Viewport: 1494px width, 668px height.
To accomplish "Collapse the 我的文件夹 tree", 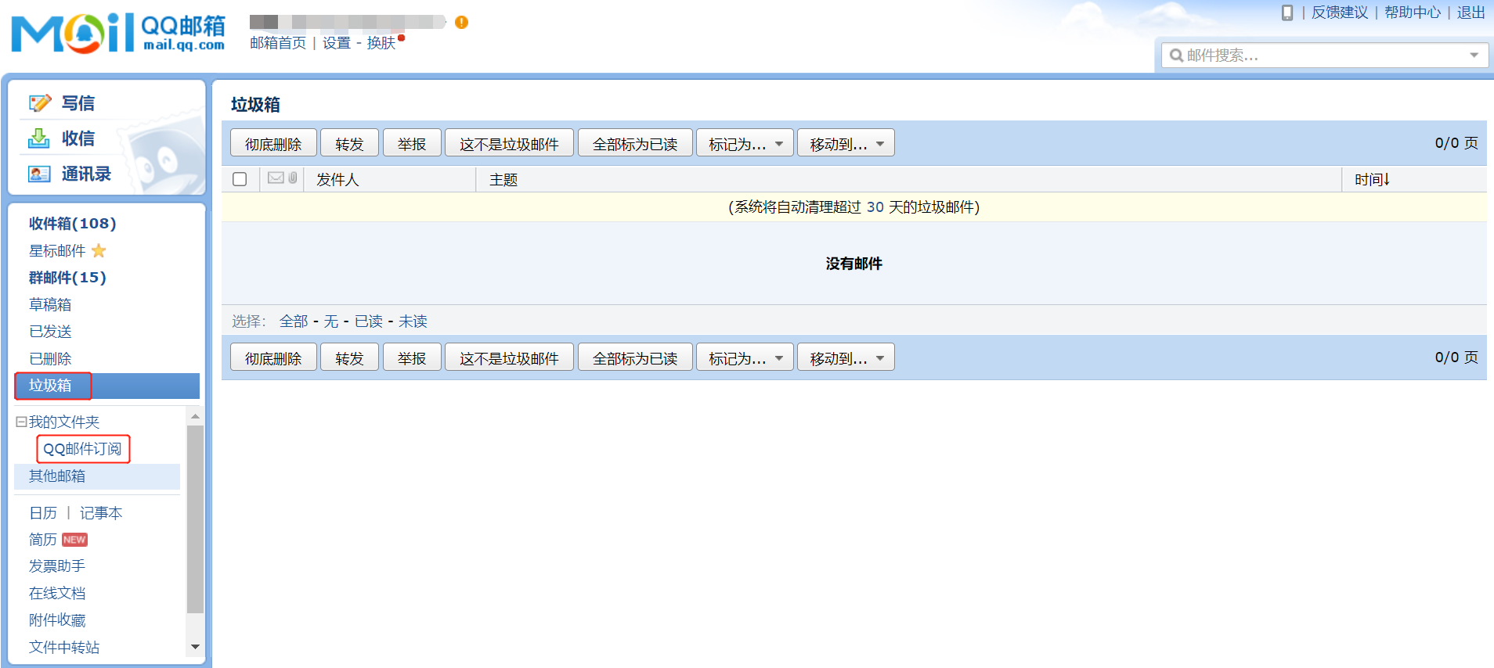I will pyautogui.click(x=21, y=422).
